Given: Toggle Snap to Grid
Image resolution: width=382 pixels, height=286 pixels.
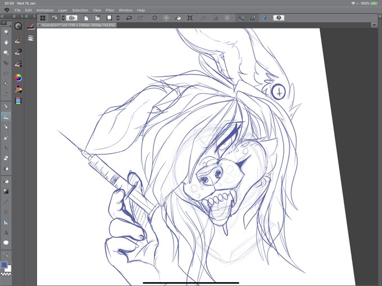Looking at the screenshot, I should (265, 18).
